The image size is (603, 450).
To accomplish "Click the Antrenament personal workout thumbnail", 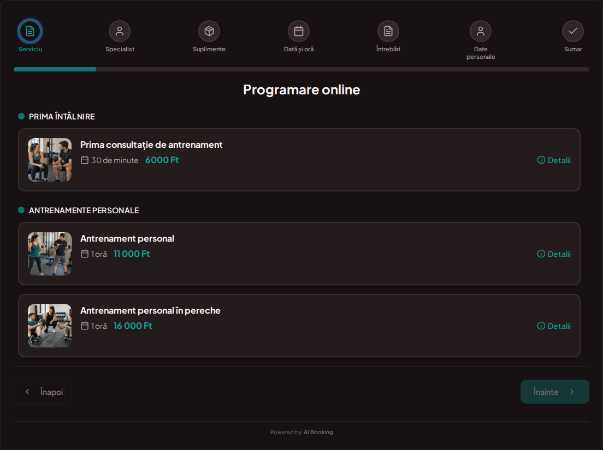I will click(50, 254).
